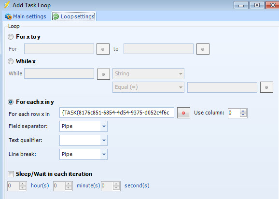Image resolution: width=279 pixels, height=199 pixels.
Task: Select the 'While x' radio option
Action: coord(11,61)
